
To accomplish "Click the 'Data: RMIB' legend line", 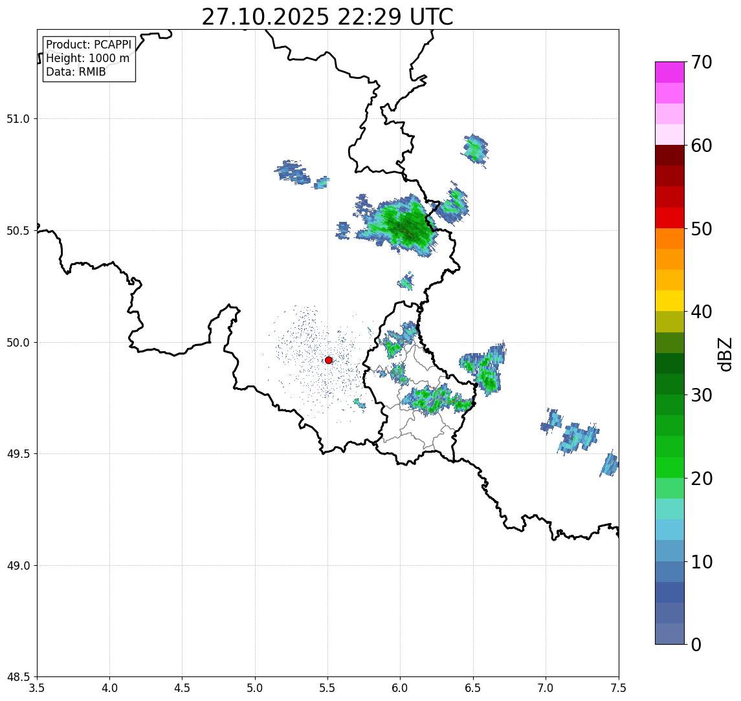I will coord(76,72).
